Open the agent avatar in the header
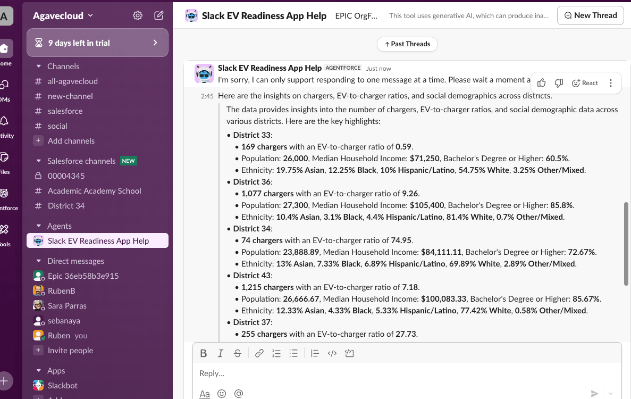This screenshot has width=631, height=399. click(x=191, y=16)
